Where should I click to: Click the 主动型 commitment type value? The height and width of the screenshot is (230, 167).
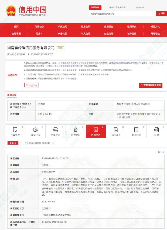tap(45, 165)
